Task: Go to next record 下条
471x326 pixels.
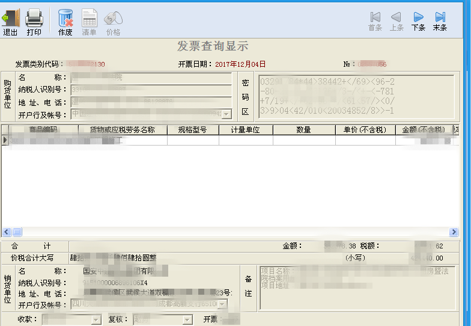Action: [418, 21]
